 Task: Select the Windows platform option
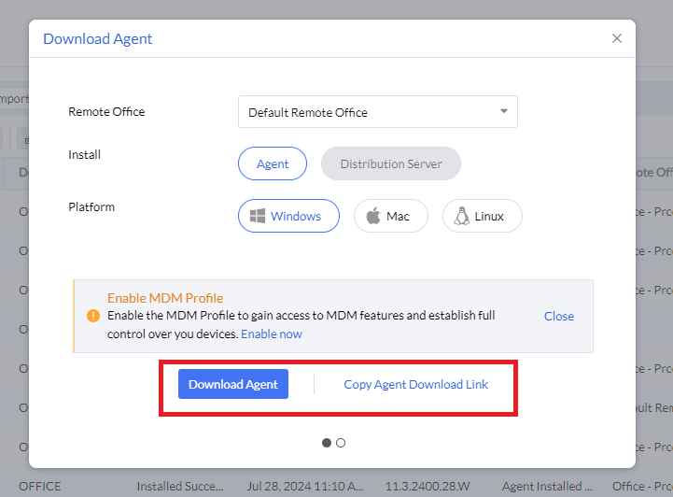(288, 216)
